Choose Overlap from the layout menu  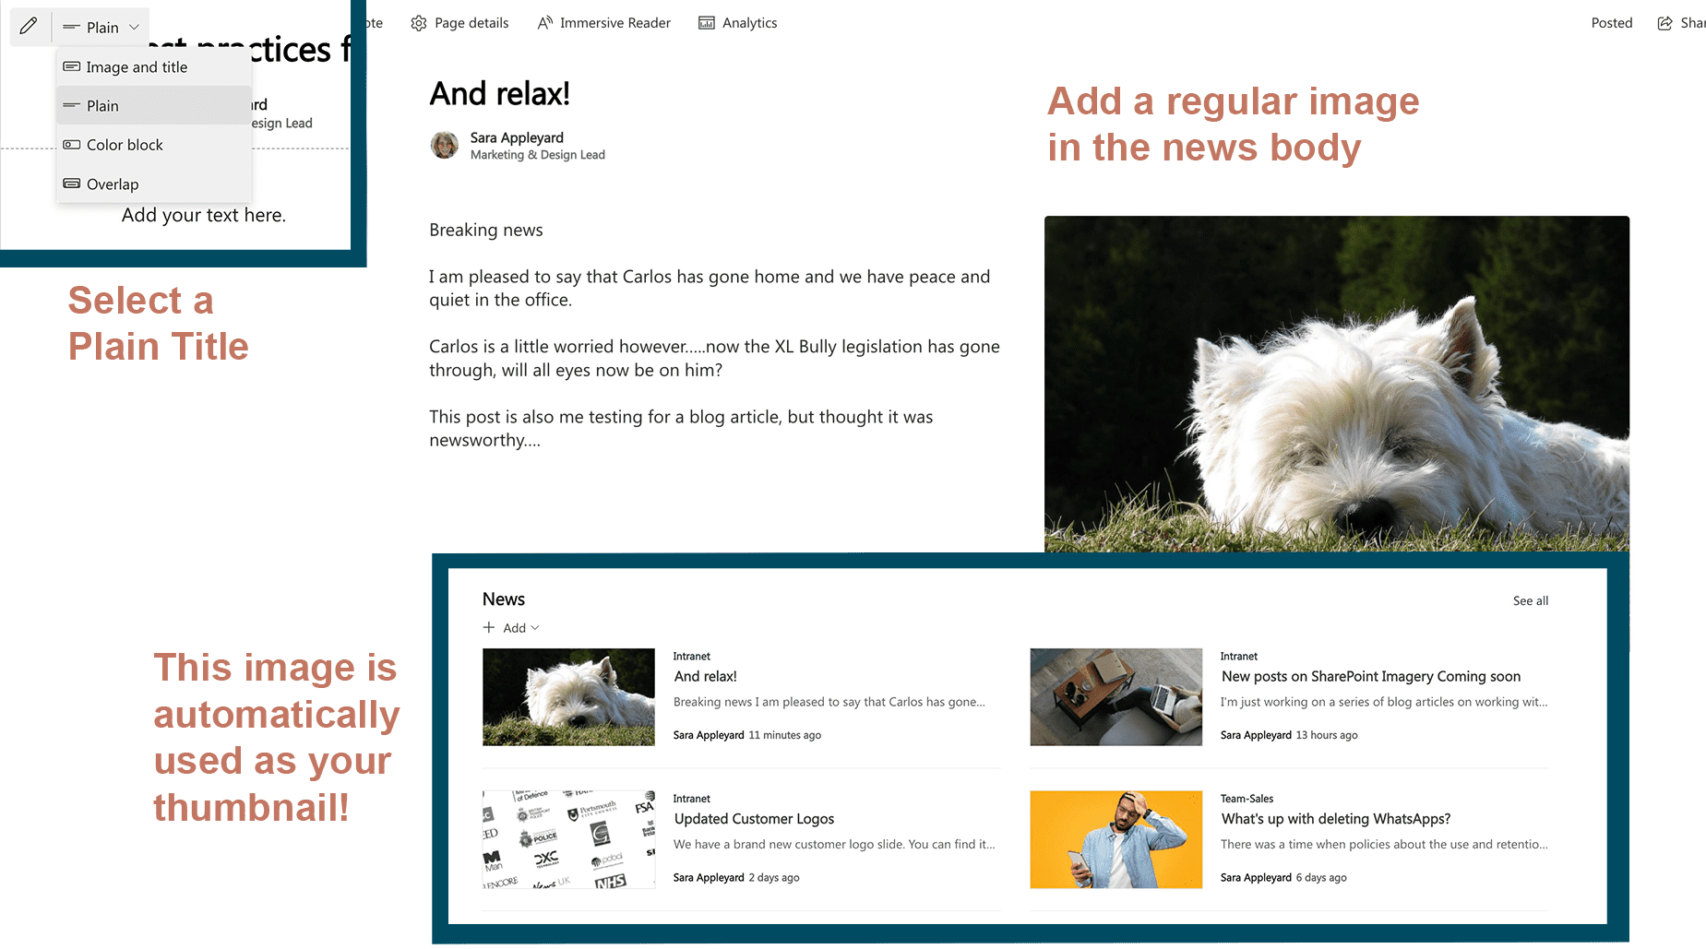(112, 184)
